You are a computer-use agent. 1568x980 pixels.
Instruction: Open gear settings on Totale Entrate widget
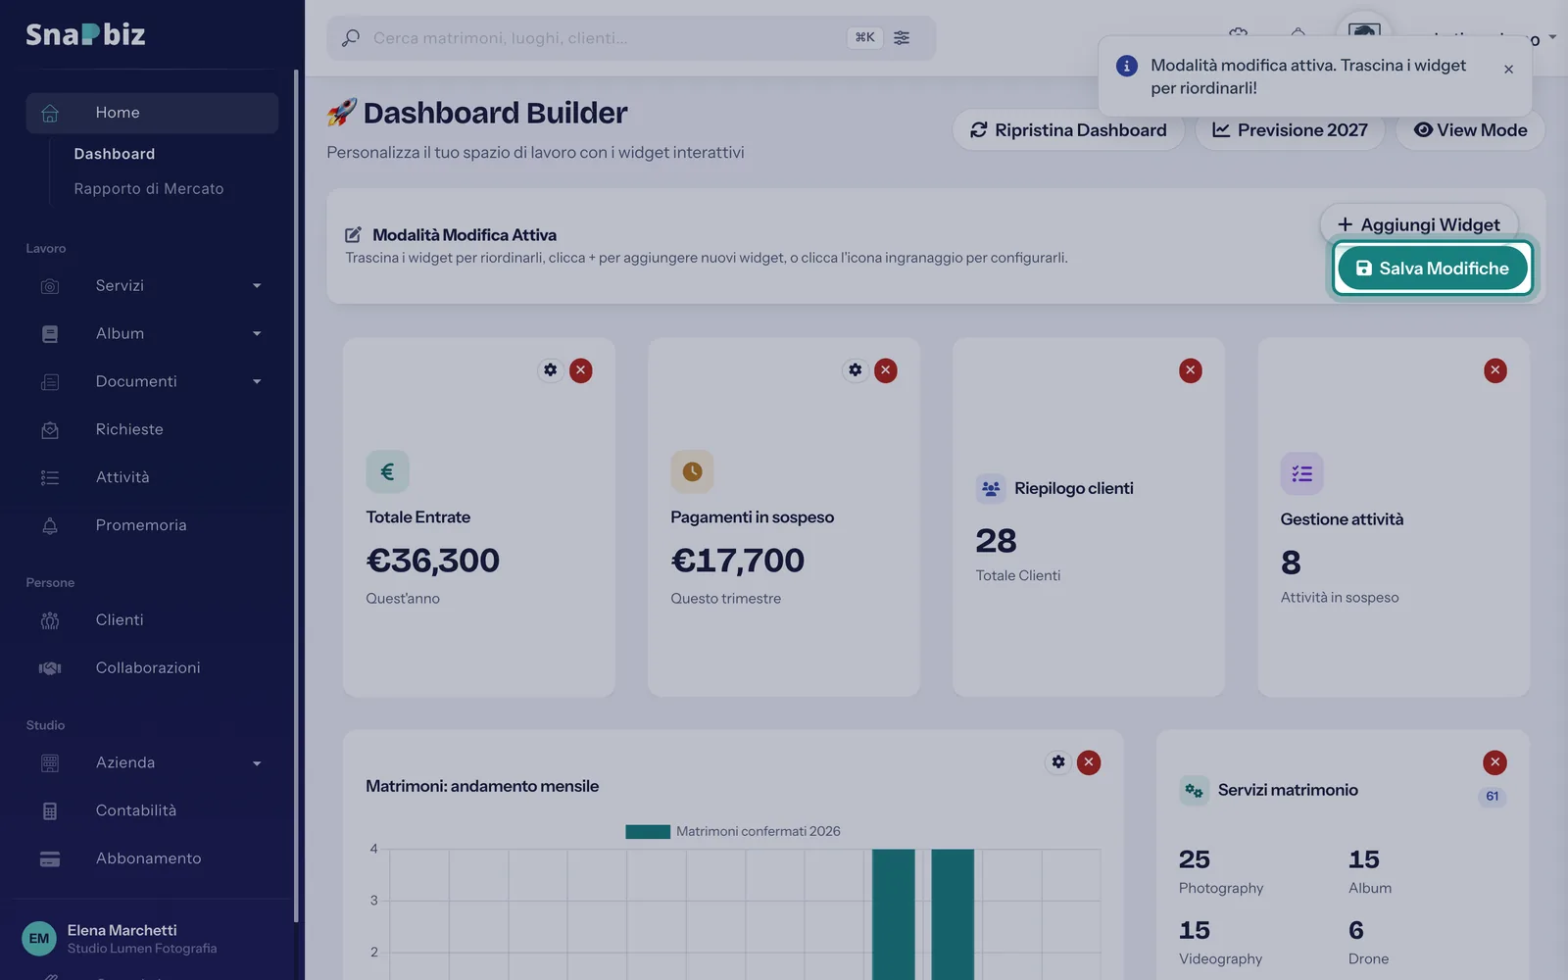551,370
